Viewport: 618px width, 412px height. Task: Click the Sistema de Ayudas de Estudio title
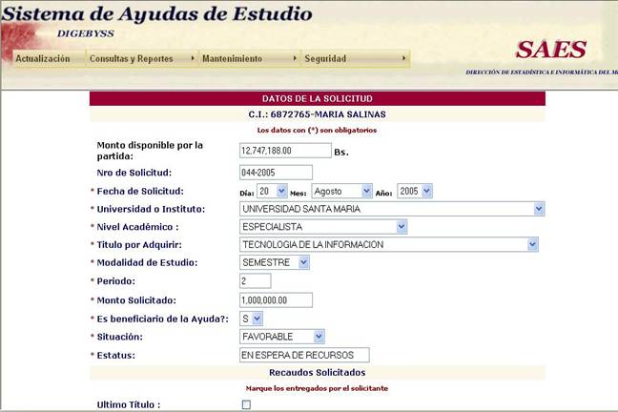156,13
